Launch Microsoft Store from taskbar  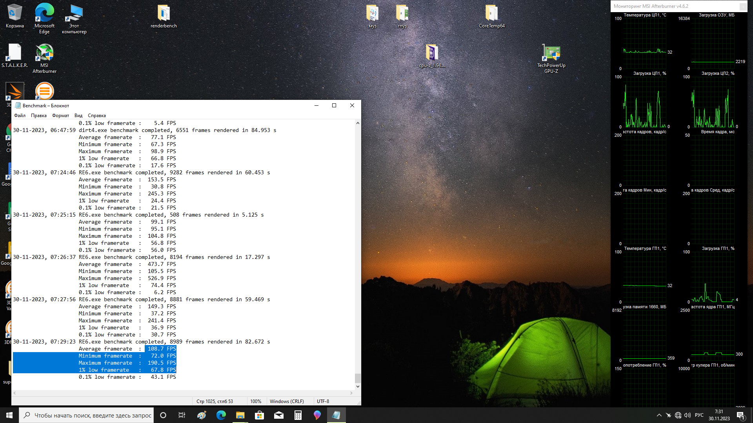pos(259,415)
